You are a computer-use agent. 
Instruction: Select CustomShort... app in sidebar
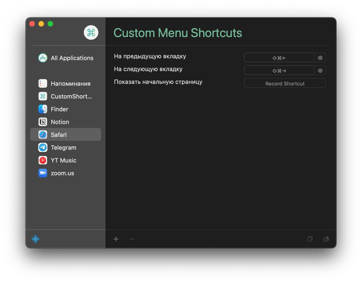pos(66,96)
